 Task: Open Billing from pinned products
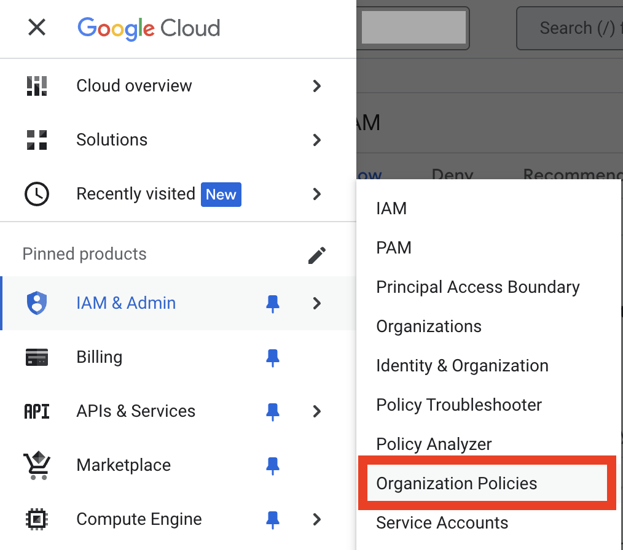click(x=178, y=357)
